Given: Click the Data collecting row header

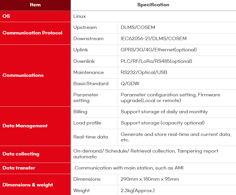Looking at the screenshot, I should pyautogui.click(x=21, y=154).
